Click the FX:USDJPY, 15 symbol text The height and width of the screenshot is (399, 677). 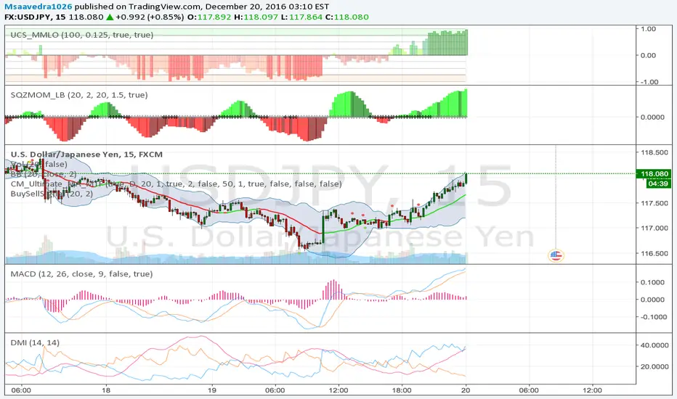point(35,17)
